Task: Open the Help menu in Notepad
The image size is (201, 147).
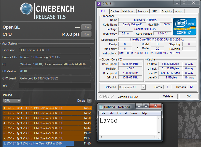Action: pyautogui.click(x=143, y=113)
